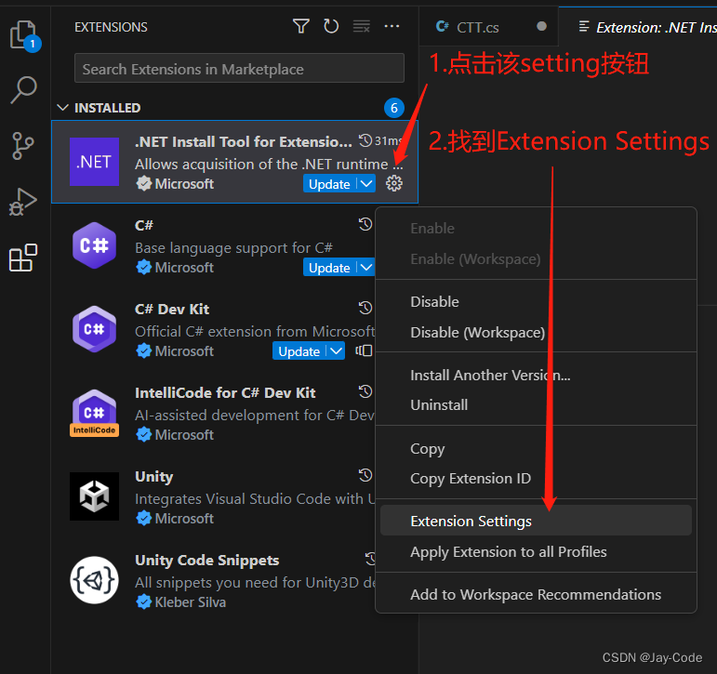Update the .NET Install Tool extension
Viewport: 717px width, 674px height.
330,184
